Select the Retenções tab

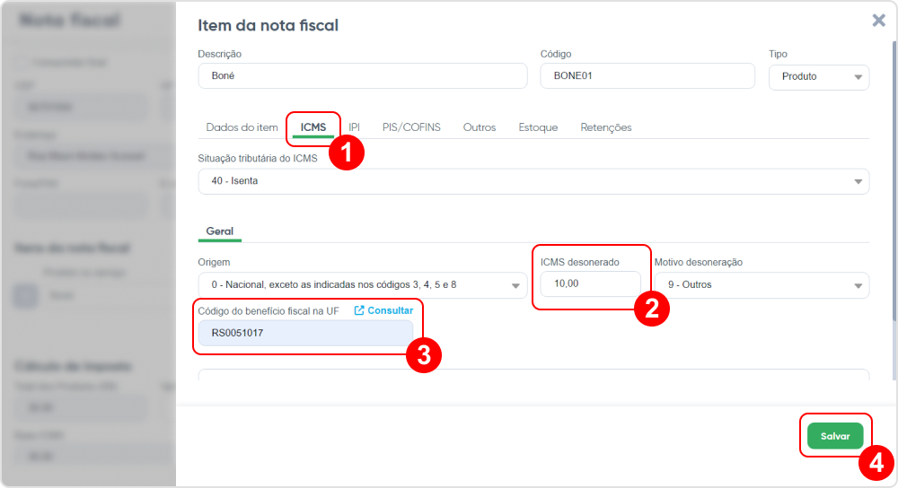(x=606, y=127)
